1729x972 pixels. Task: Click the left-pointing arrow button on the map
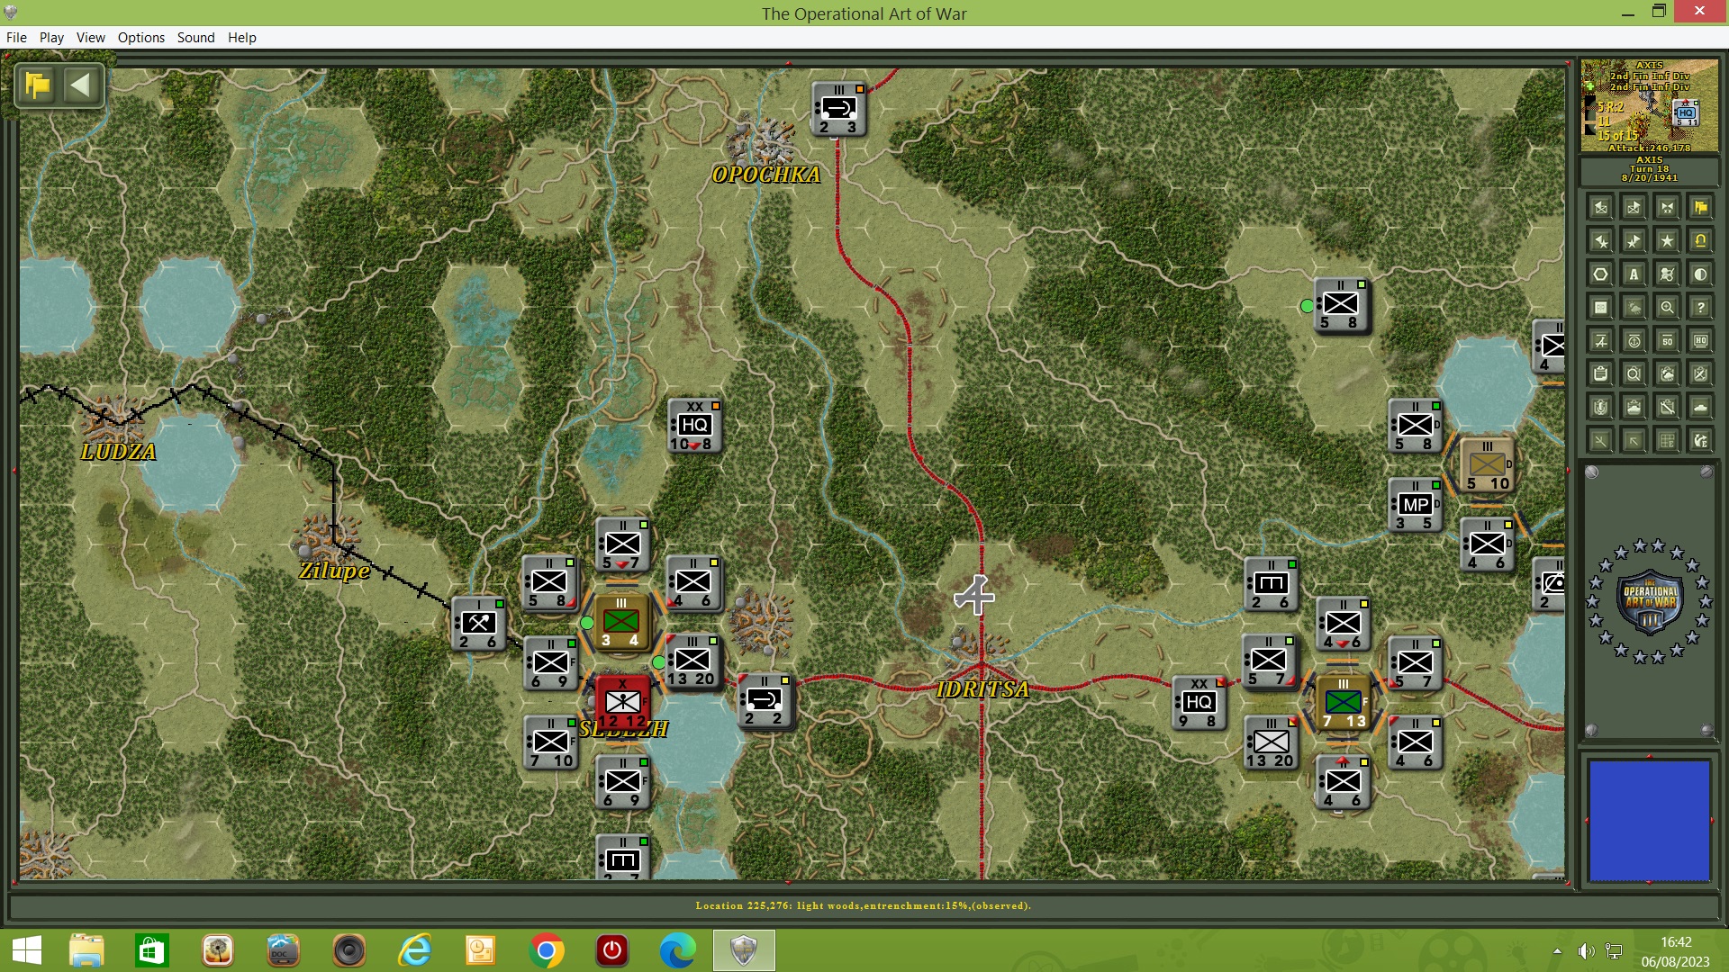80,85
